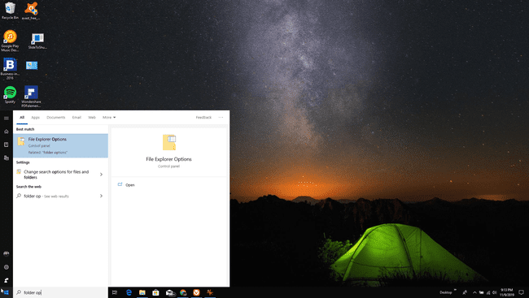Click the Home icon in search sidebar

pos(6,132)
